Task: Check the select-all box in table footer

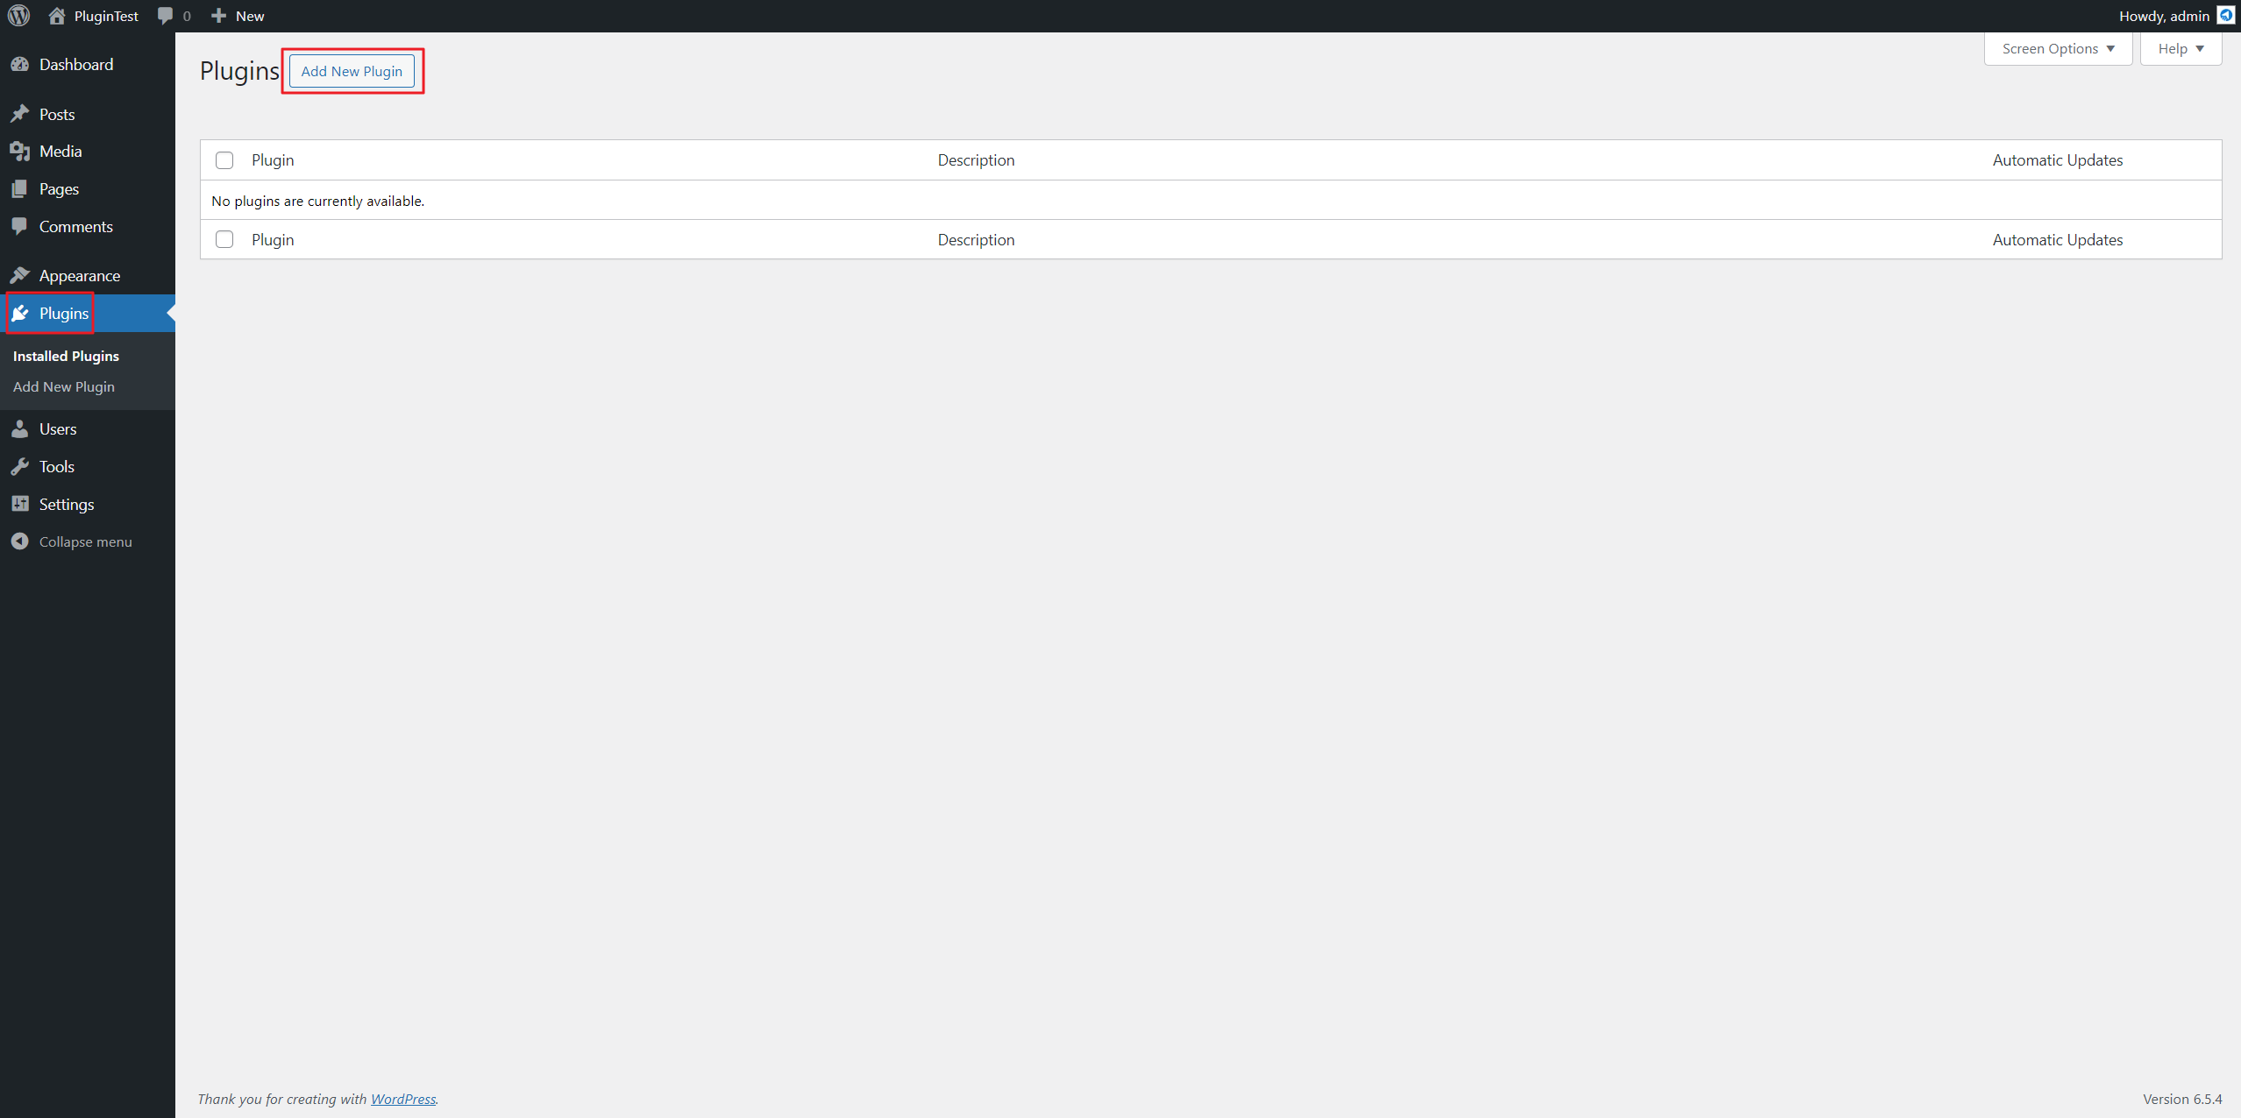Action: (224, 239)
